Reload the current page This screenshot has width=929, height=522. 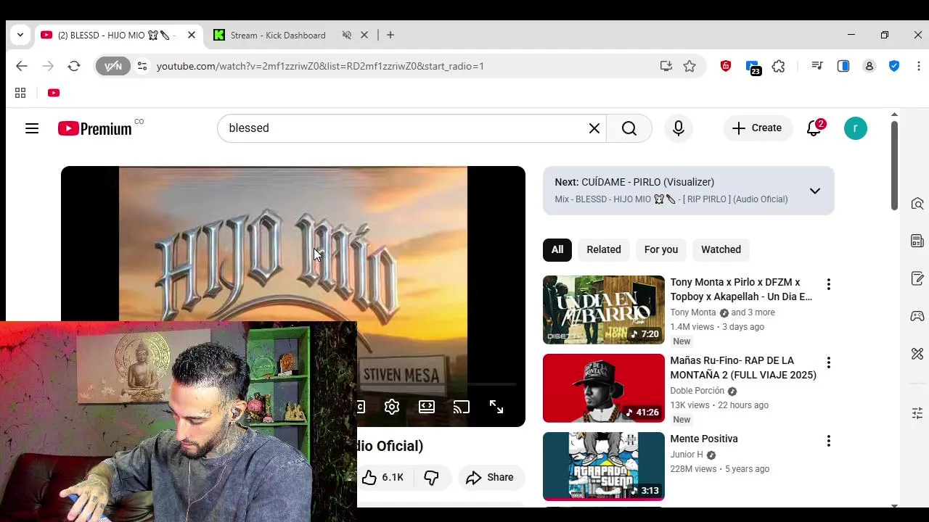click(74, 66)
